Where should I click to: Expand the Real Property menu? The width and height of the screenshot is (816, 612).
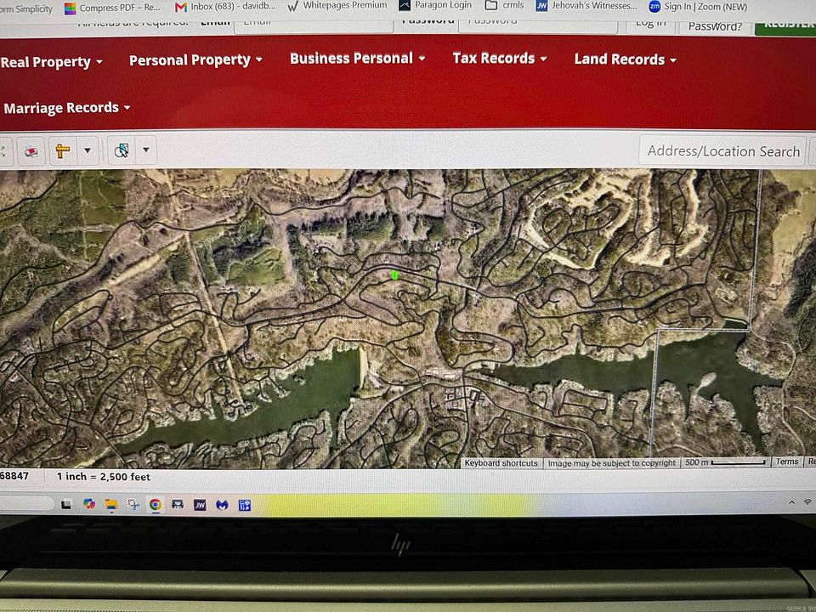pos(51,62)
